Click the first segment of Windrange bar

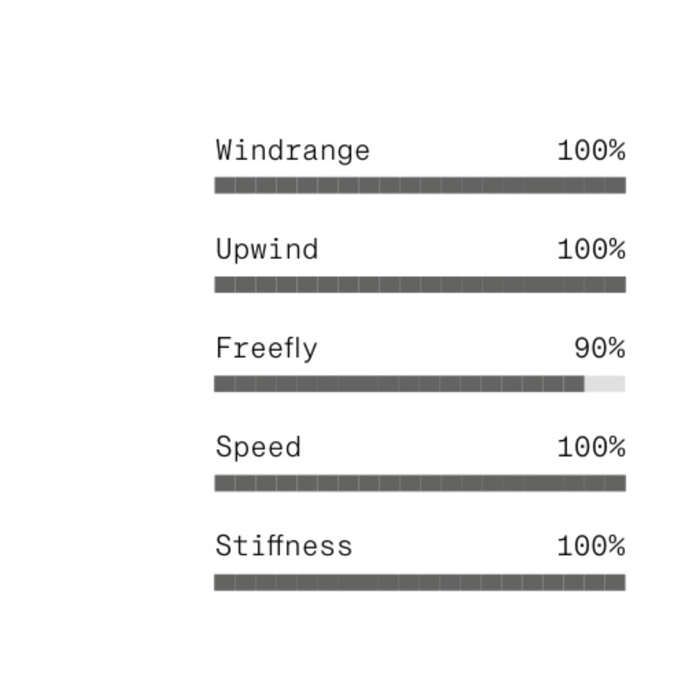coord(224,185)
